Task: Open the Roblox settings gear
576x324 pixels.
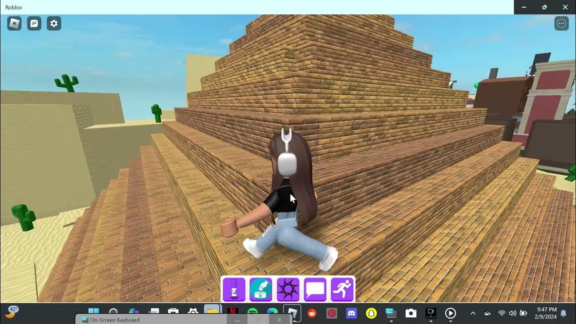Action: (x=54, y=23)
